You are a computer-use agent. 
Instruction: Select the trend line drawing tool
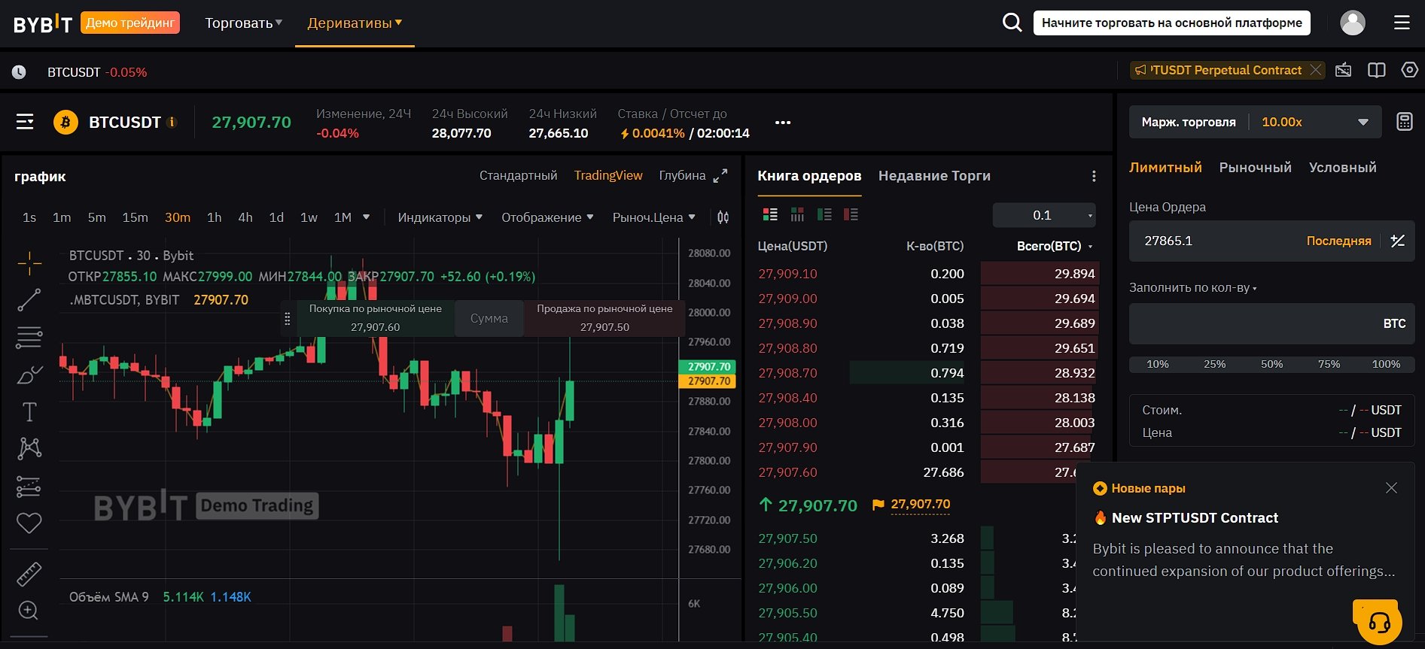point(29,300)
